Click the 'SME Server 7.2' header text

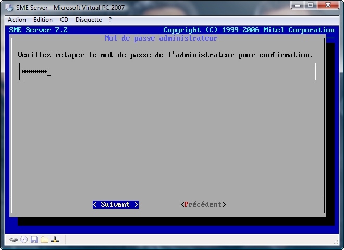point(39,30)
